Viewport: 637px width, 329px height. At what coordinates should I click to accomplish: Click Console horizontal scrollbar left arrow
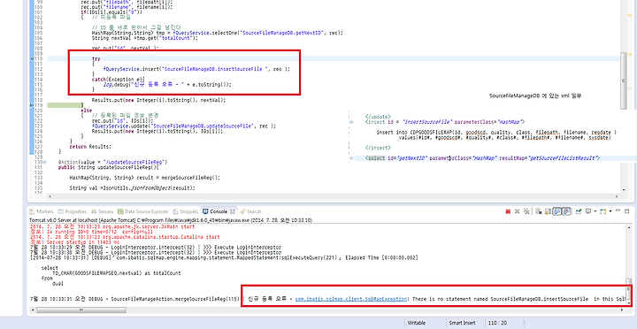pyautogui.click(x=33, y=310)
